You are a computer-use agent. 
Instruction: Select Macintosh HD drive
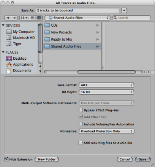pos(21,38)
